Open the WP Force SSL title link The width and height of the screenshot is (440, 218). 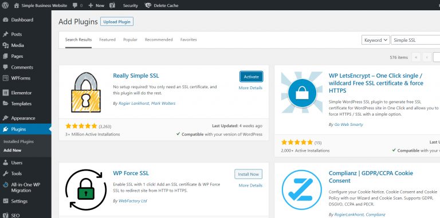[131, 173]
